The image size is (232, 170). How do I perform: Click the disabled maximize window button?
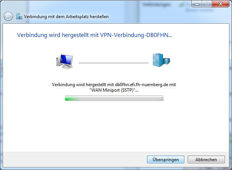[207, 4]
